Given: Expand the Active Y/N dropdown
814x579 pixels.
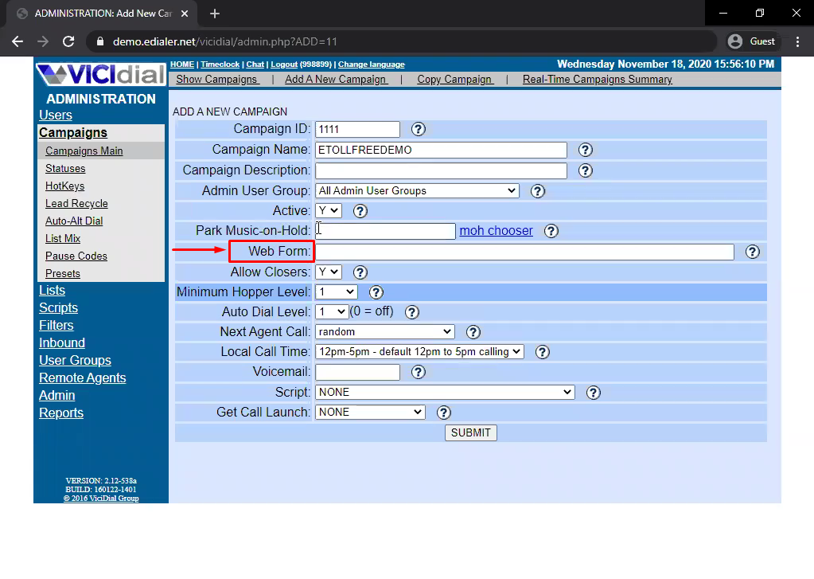Looking at the screenshot, I should coord(328,210).
